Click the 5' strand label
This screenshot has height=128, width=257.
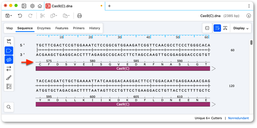pos(22,45)
